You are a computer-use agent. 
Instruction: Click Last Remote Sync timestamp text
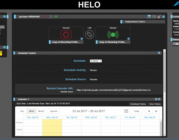tap(49, 104)
